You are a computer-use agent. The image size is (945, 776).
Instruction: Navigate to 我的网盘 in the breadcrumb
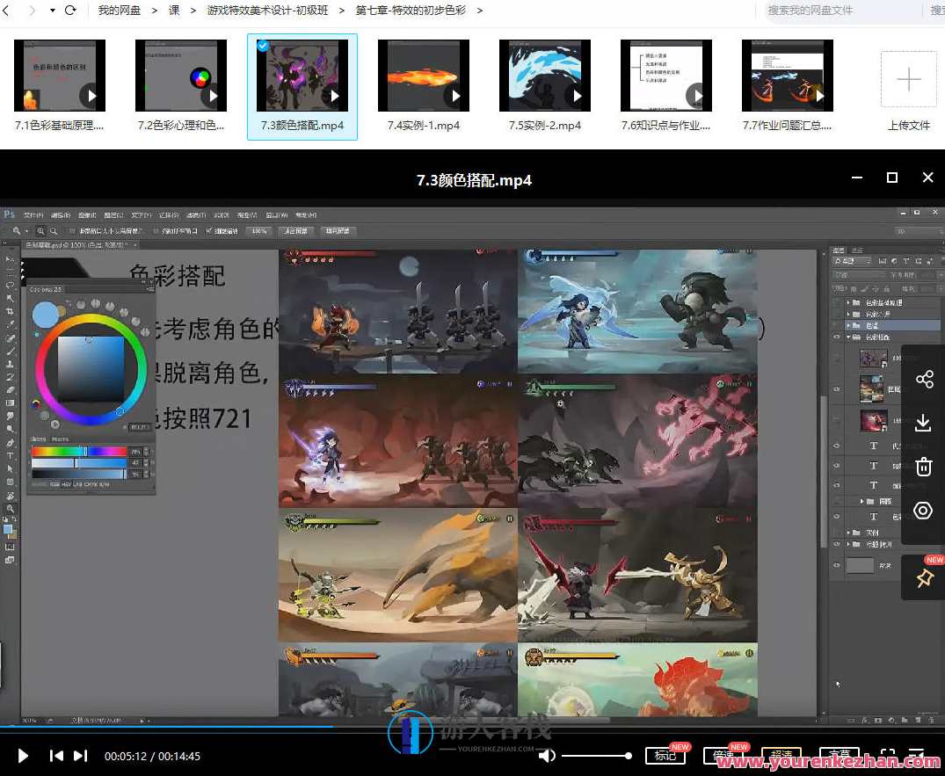coord(119,11)
